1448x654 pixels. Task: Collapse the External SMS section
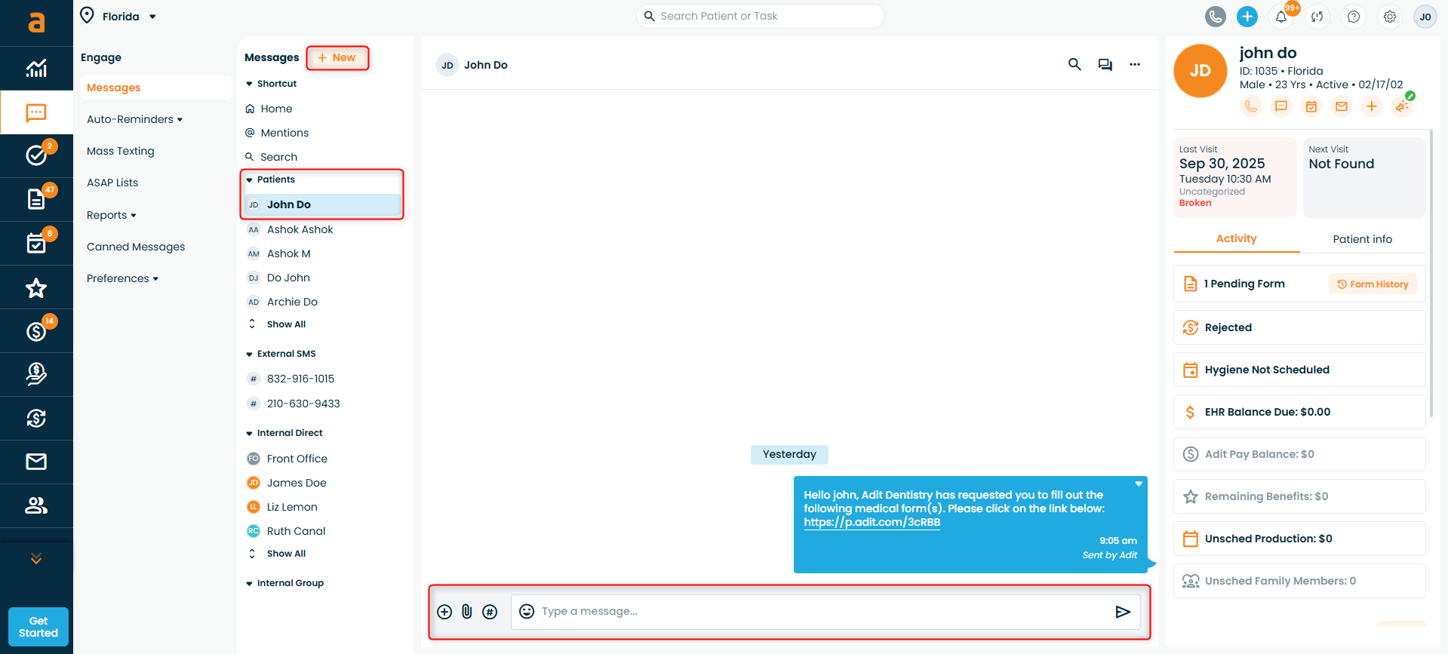point(250,354)
